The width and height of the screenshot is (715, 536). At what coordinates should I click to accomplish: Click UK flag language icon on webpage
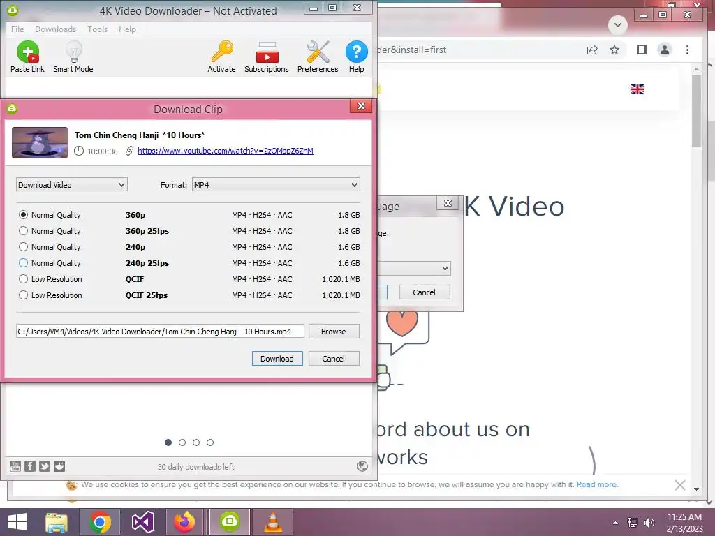pyautogui.click(x=637, y=89)
